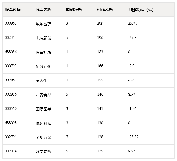This screenshot has width=177, height=161.
Task: Click institution count 183
Action: [100, 52]
